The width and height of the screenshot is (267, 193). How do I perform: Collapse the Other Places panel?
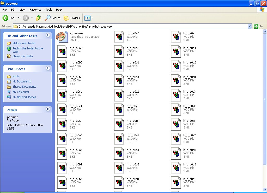coord(48,68)
